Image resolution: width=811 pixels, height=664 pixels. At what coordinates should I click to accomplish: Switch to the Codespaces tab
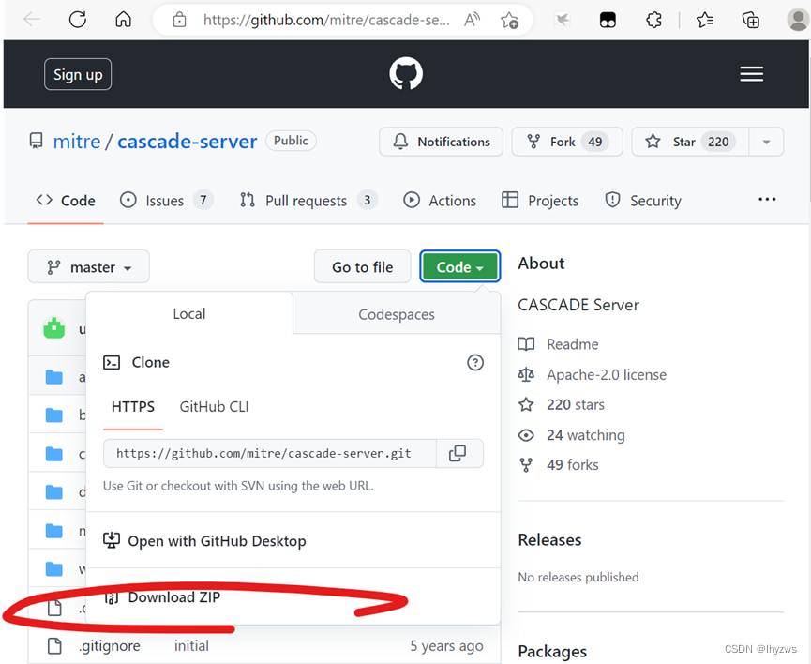pyautogui.click(x=397, y=314)
